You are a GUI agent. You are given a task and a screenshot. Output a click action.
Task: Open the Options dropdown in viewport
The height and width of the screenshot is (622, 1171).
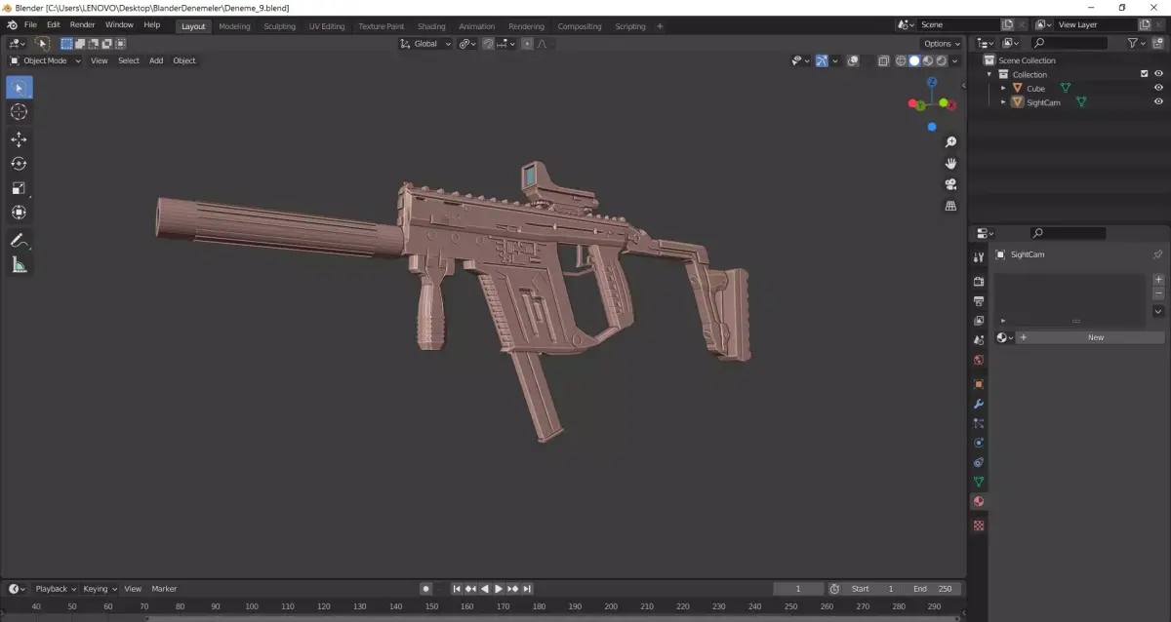(942, 44)
